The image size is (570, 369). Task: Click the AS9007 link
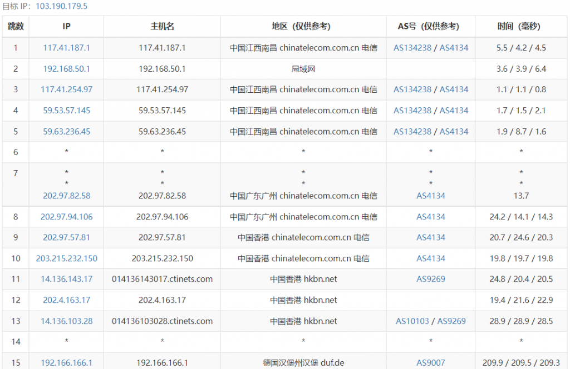(431, 363)
